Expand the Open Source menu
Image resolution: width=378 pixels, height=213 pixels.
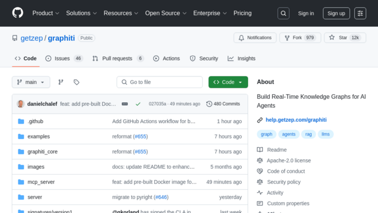coord(165,13)
